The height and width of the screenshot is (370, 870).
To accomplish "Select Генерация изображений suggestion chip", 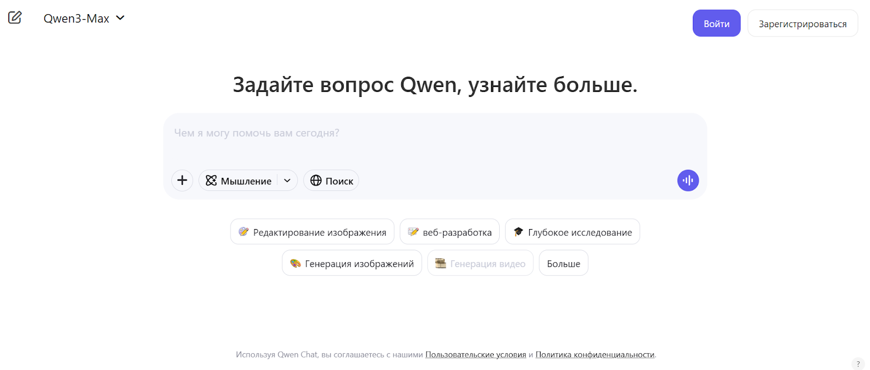I will click(352, 263).
